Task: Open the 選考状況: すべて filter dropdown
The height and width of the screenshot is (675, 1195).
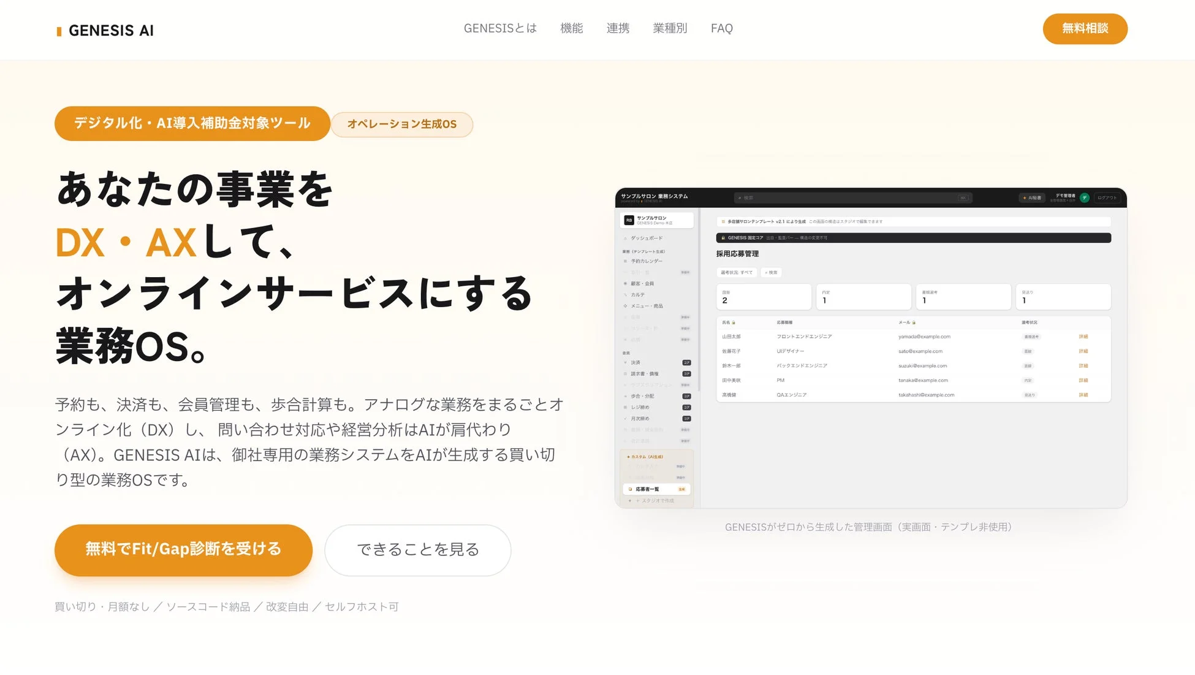Action: (x=737, y=273)
